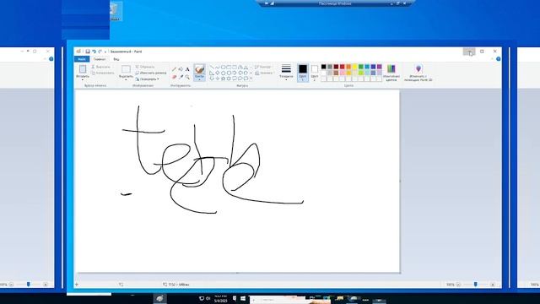The width and height of the screenshot is (540, 304).
Task: Select the straight line shape
Action: point(212,68)
